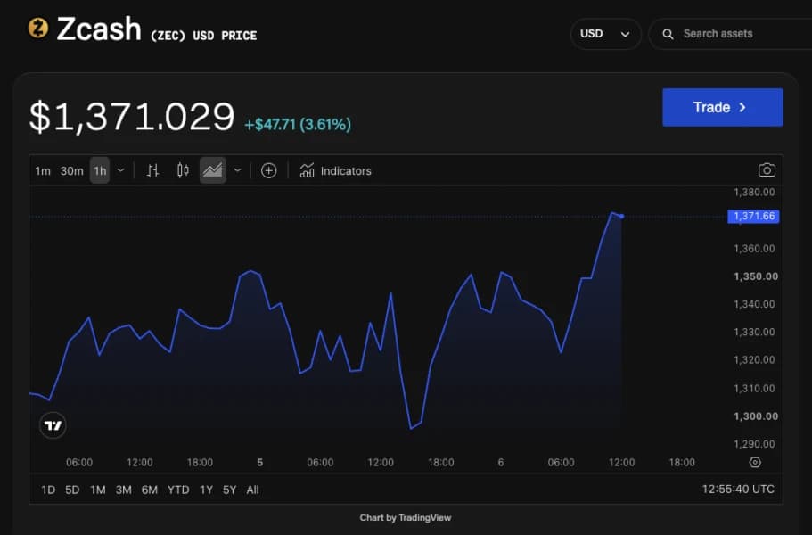The width and height of the screenshot is (812, 535).
Task: Select the candlestick chart style icon
Action: point(183,170)
